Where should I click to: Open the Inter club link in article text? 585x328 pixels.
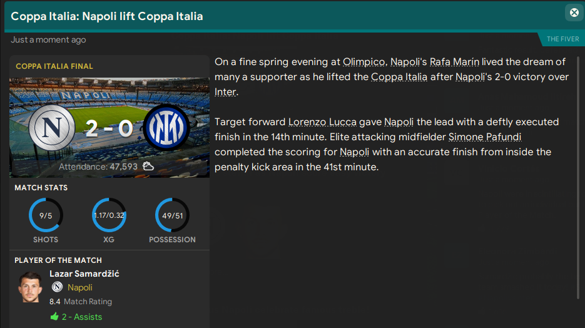(x=225, y=92)
